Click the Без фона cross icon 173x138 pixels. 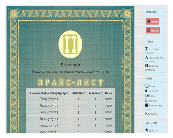pos(147,114)
